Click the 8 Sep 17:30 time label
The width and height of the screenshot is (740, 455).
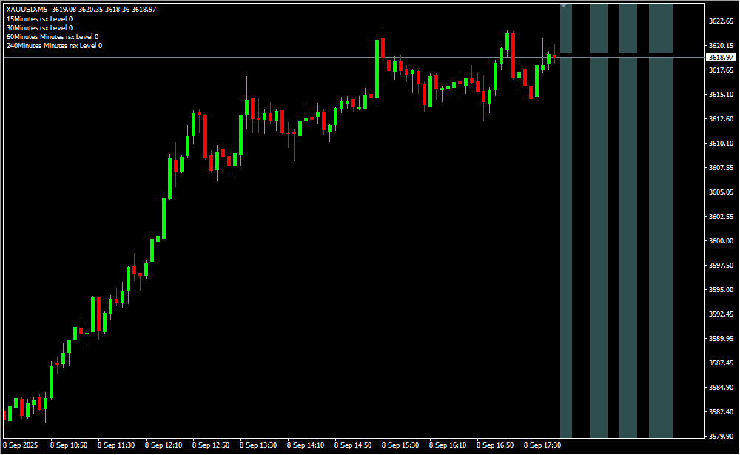[542, 445]
